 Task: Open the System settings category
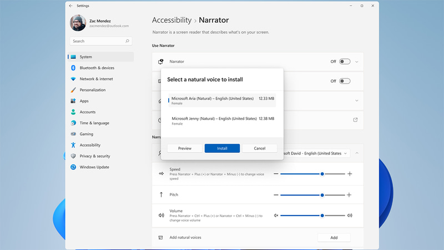point(85,57)
